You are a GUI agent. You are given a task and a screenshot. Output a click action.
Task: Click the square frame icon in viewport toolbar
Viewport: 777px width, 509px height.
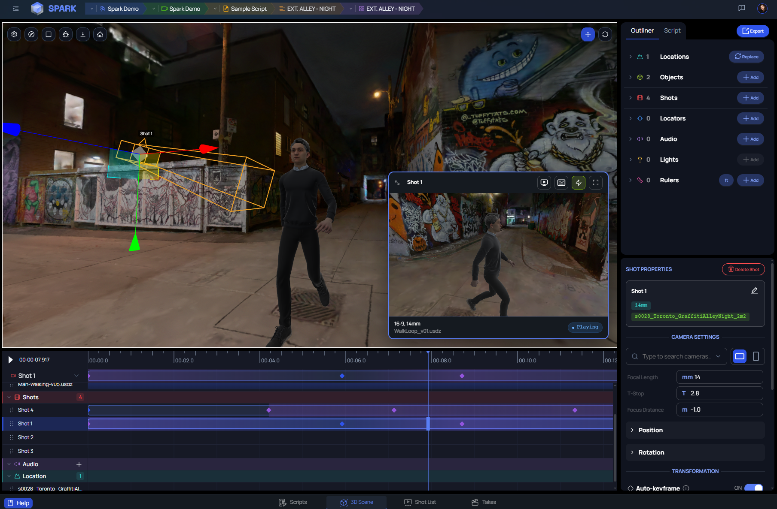tap(49, 34)
